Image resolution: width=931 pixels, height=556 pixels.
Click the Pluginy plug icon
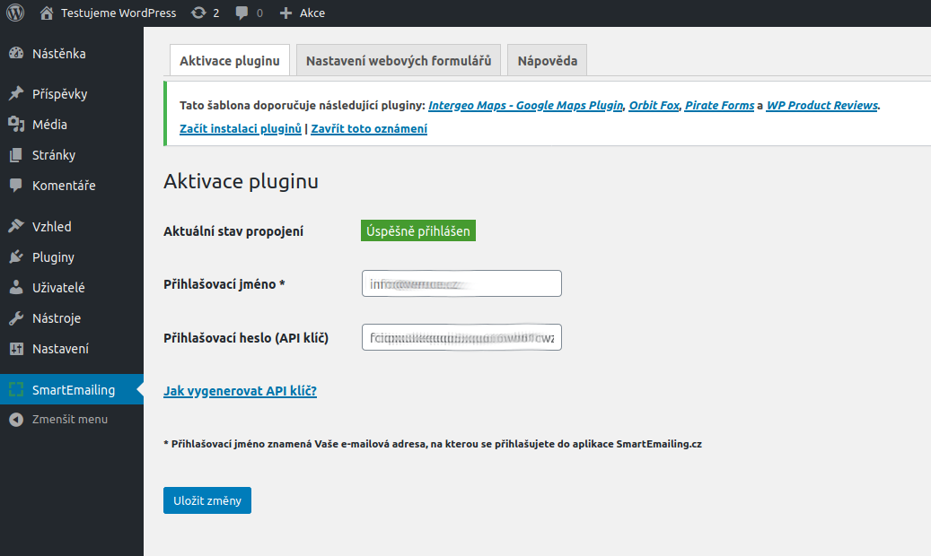point(16,257)
